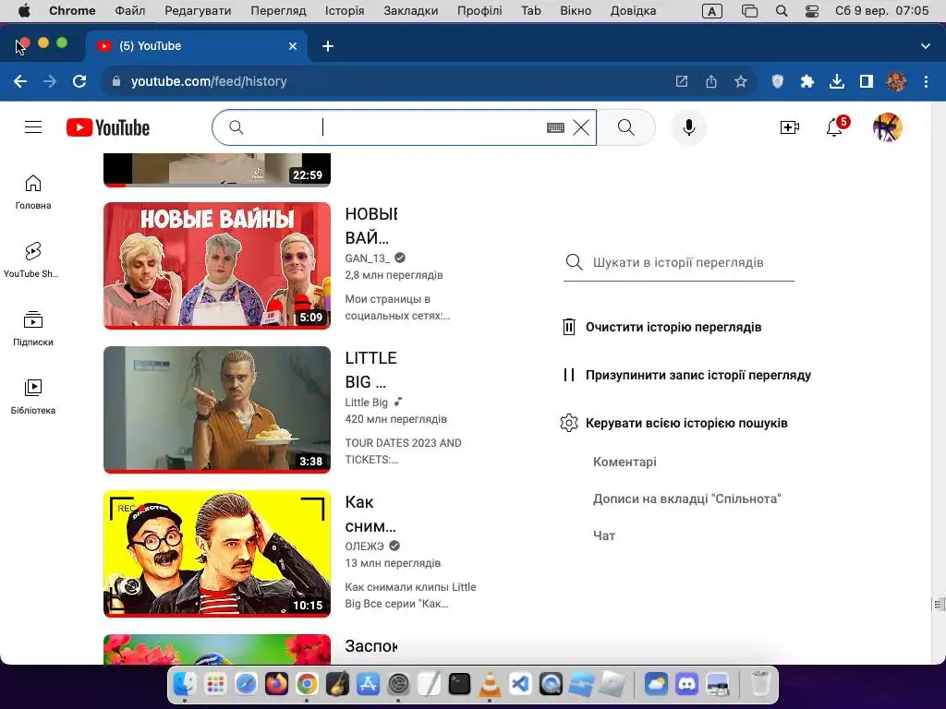Open the Редагувати menu
This screenshot has height=709, width=946.
(x=198, y=11)
